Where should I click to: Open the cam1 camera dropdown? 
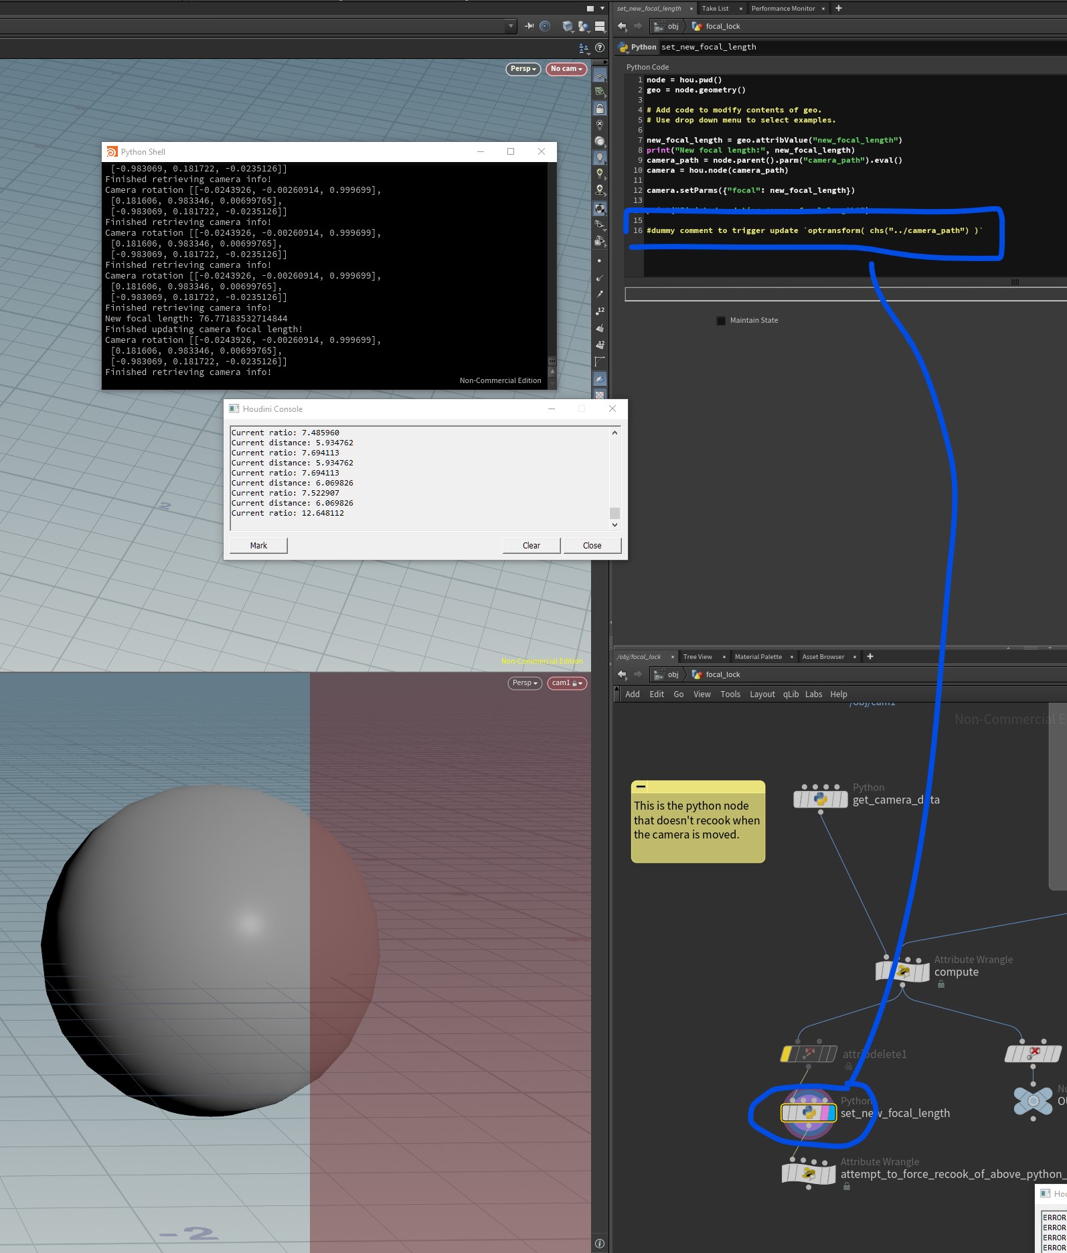567,683
